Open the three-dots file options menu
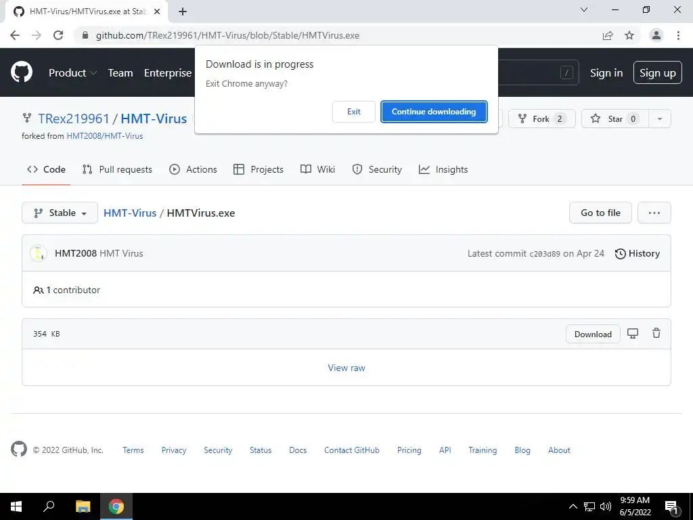 click(x=654, y=213)
